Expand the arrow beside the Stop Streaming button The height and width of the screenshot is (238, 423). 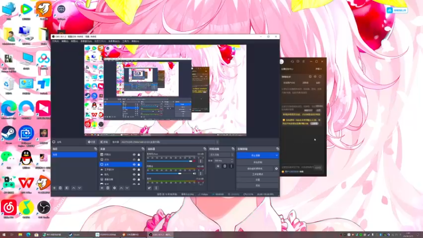coord(277,155)
